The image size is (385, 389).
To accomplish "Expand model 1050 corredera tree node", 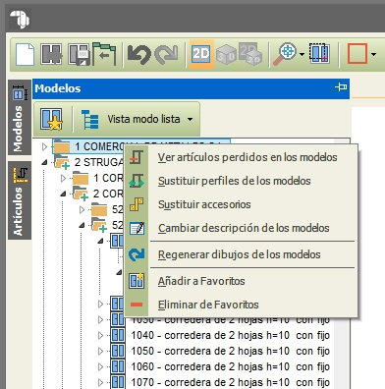I will coord(100,351).
